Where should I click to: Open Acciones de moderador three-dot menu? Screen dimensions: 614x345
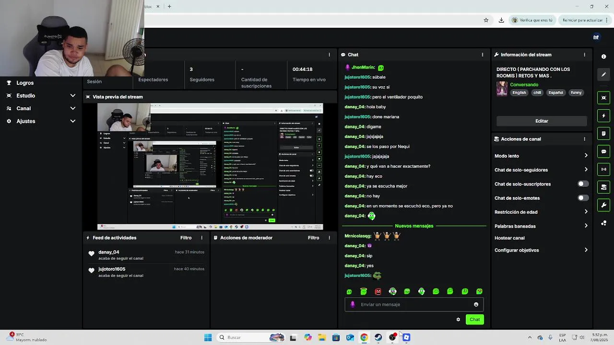pos(329,238)
